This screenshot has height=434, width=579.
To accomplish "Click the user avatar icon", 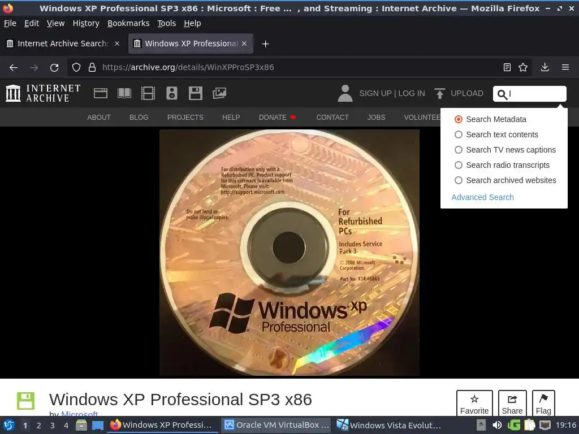I will pos(345,93).
